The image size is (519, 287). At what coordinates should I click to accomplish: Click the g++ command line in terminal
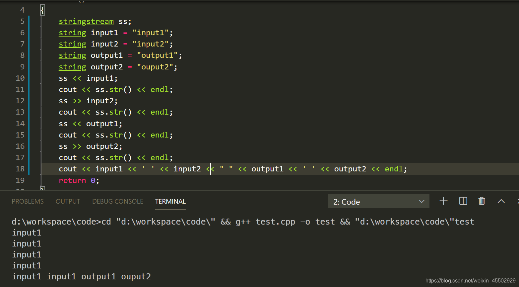coord(243,222)
